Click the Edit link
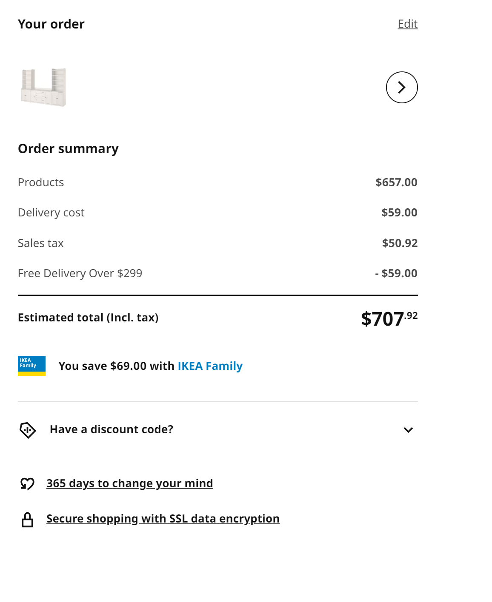Viewport: 492px width, 602px height. pos(408,24)
